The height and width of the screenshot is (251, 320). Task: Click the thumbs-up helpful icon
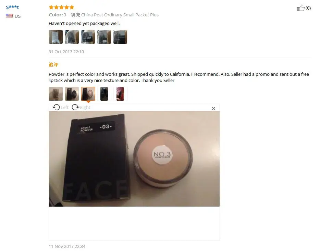pyautogui.click(x=300, y=8)
